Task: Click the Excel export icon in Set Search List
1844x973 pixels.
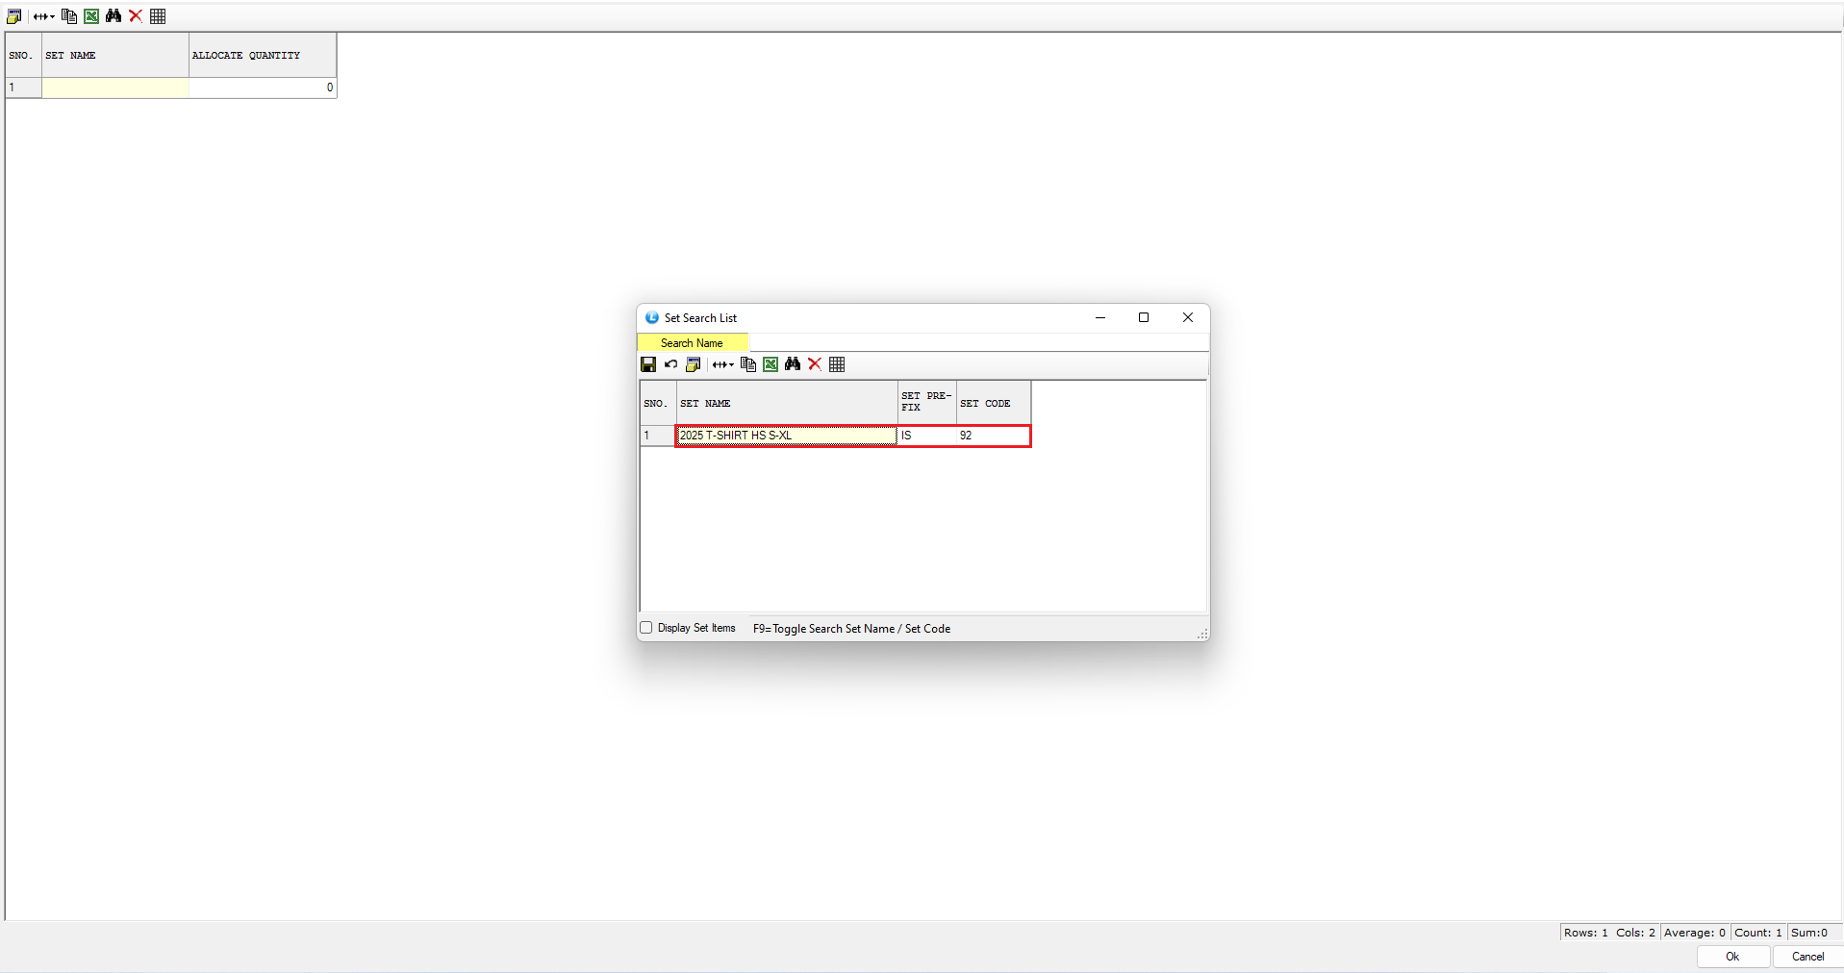Action: 770,364
